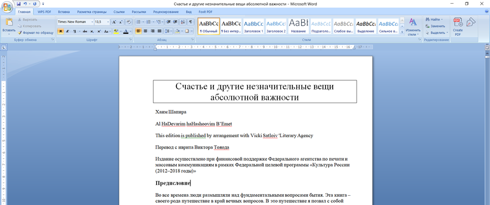Open Выделить (Select) dropdown
The image size is (490, 205).
[437, 33]
